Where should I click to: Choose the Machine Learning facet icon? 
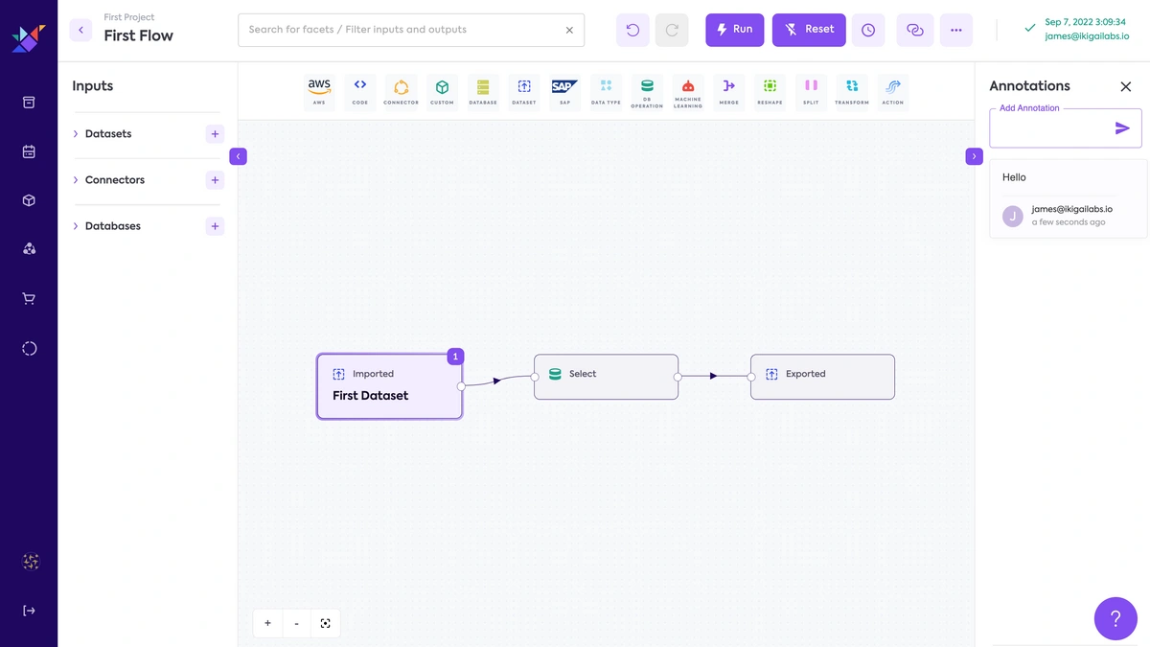tap(688, 90)
